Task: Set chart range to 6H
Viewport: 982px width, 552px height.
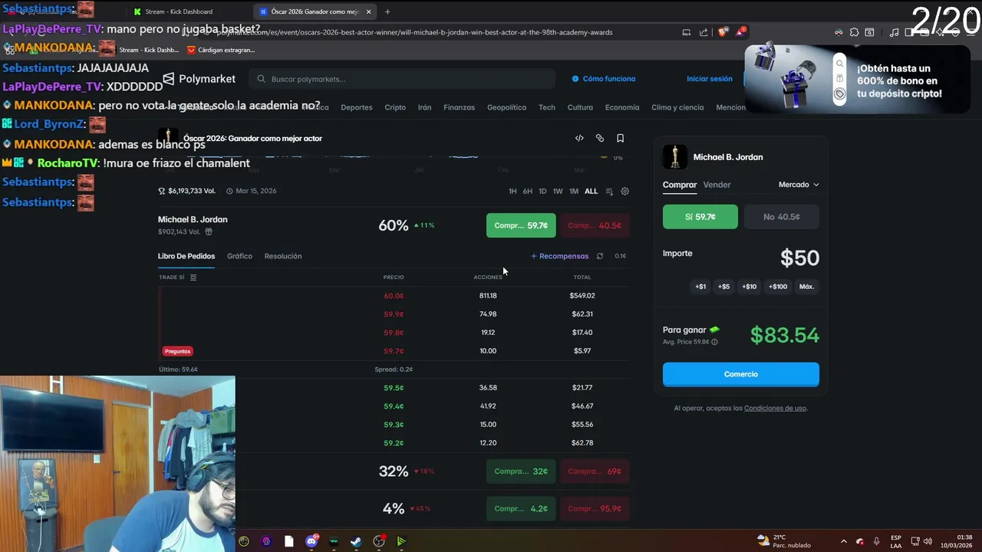Action: coord(528,191)
